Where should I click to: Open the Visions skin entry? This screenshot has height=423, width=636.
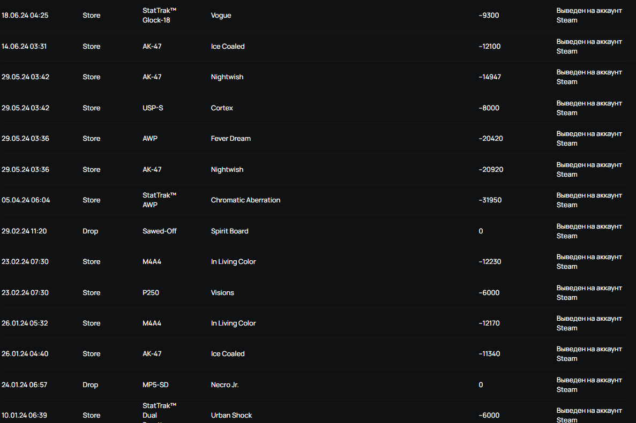222,292
